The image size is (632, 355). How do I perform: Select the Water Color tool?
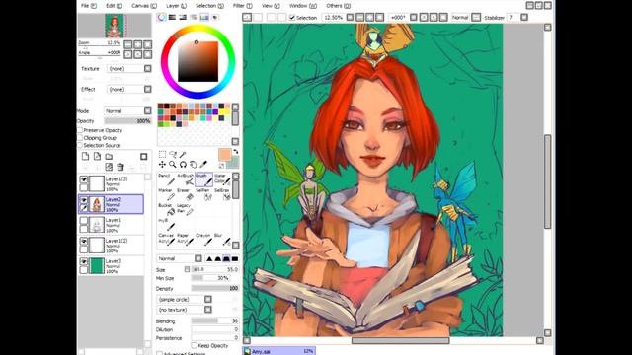pos(221,179)
